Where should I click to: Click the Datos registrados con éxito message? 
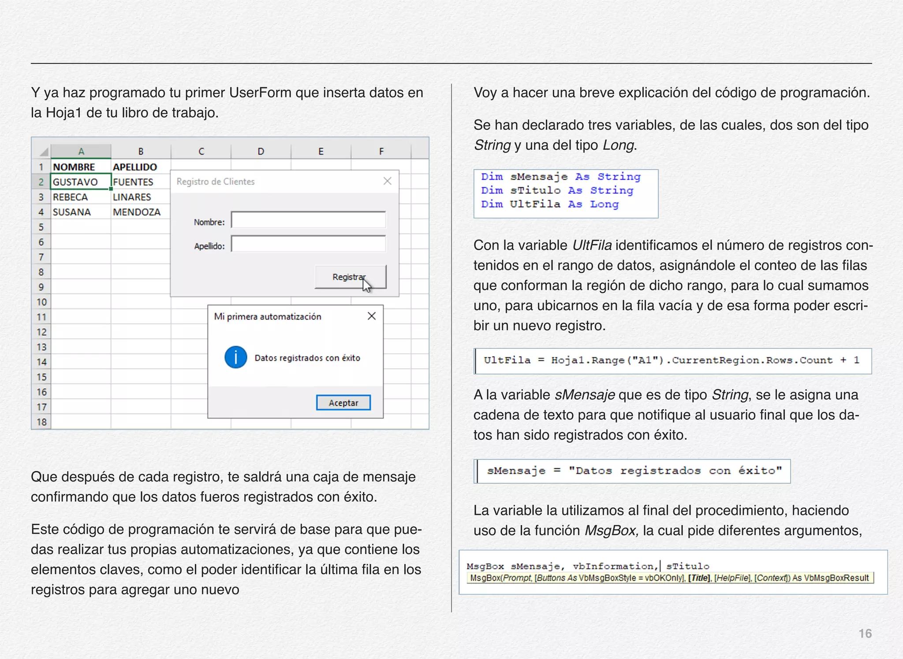(x=307, y=358)
